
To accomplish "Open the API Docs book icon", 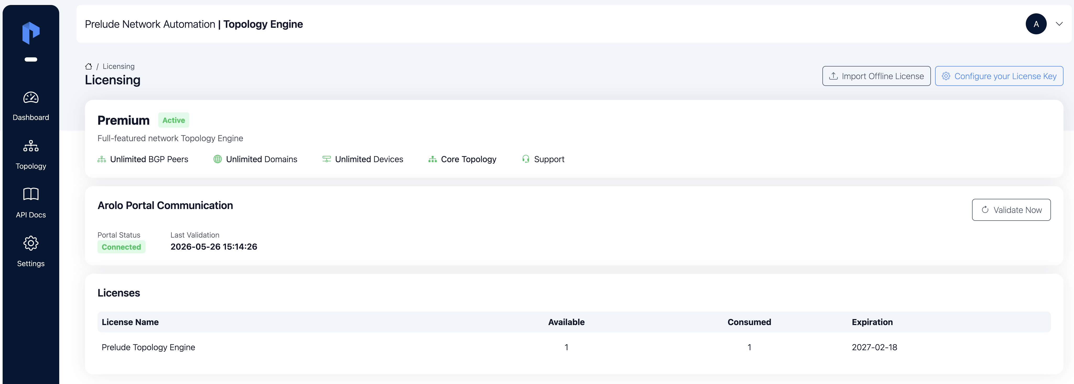I will click(31, 194).
